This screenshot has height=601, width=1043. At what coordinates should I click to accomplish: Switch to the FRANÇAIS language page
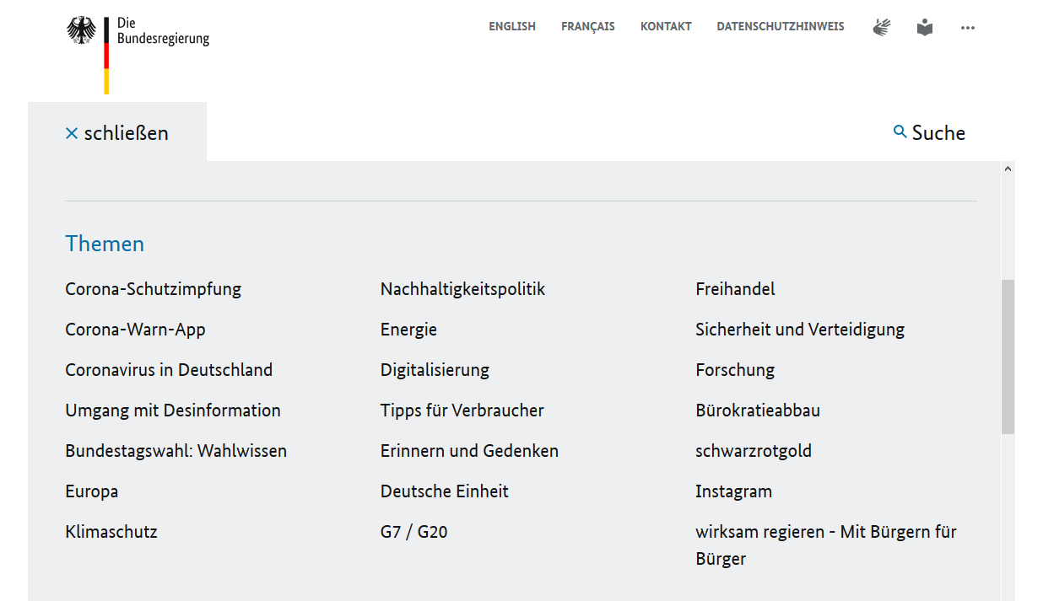pos(588,27)
